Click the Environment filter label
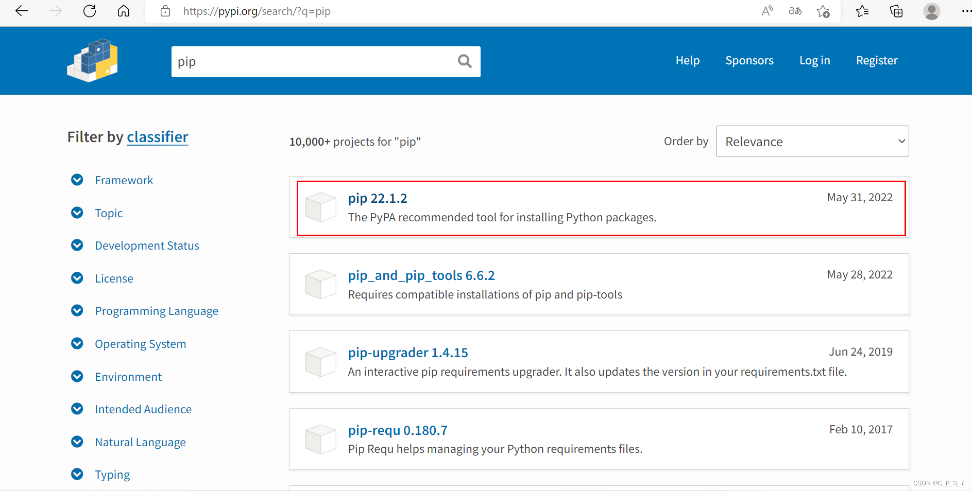The image size is (972, 491). pos(128,377)
